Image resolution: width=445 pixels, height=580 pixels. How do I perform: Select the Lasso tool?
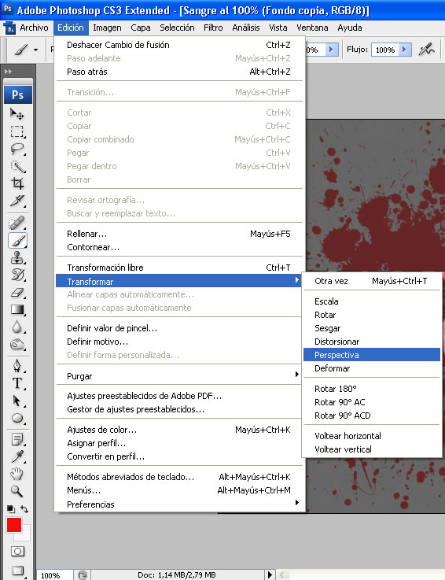(17, 149)
